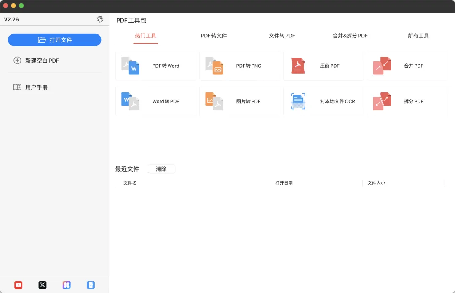Click the customer support headset icon
This screenshot has width=455, height=293.
pos(100,19)
